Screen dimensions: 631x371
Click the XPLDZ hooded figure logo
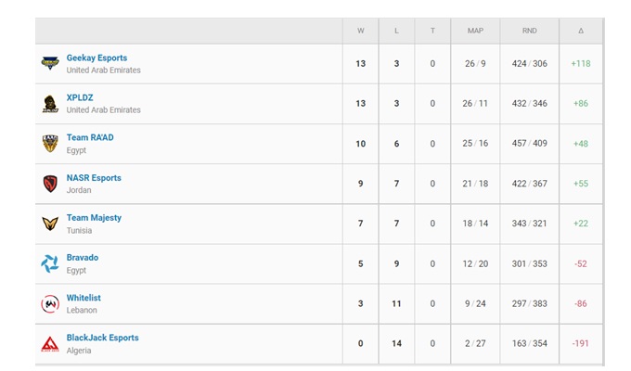tap(50, 104)
